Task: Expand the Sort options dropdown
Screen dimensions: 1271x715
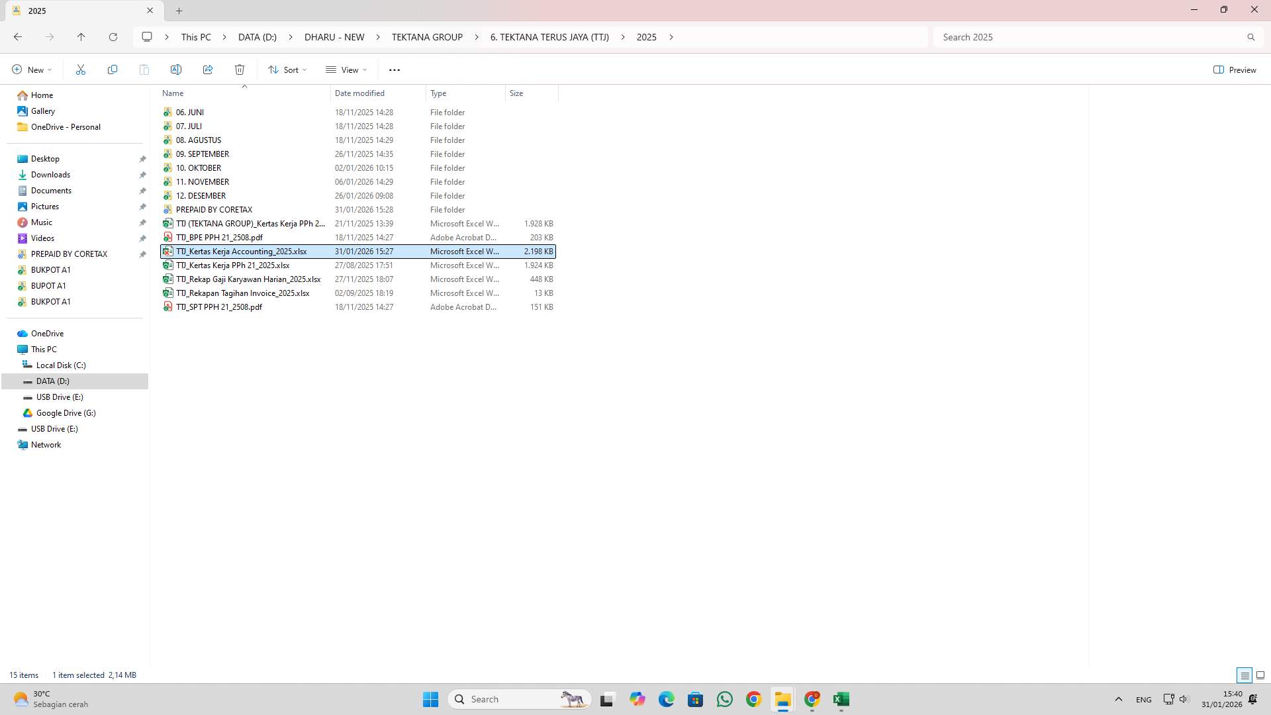Action: click(x=287, y=70)
